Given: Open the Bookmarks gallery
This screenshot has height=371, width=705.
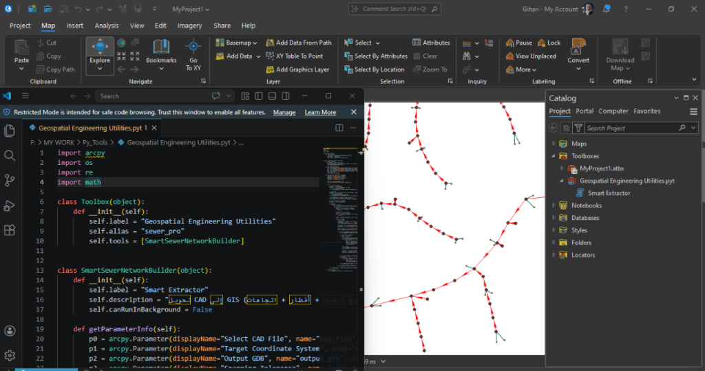Looking at the screenshot, I should click(x=161, y=56).
